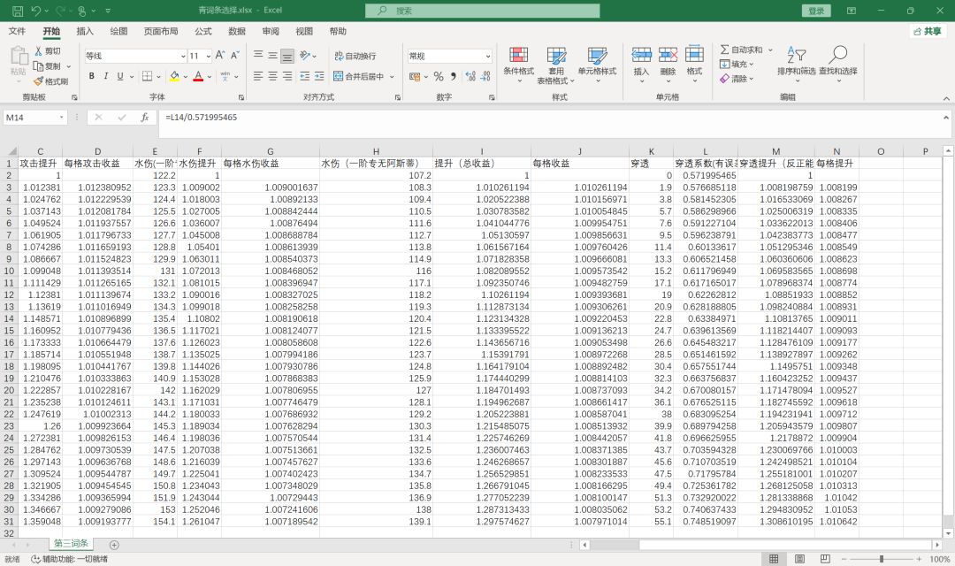This screenshot has height=566, width=955.
Task: Click the 登录 sign-in button
Action: 816,11
